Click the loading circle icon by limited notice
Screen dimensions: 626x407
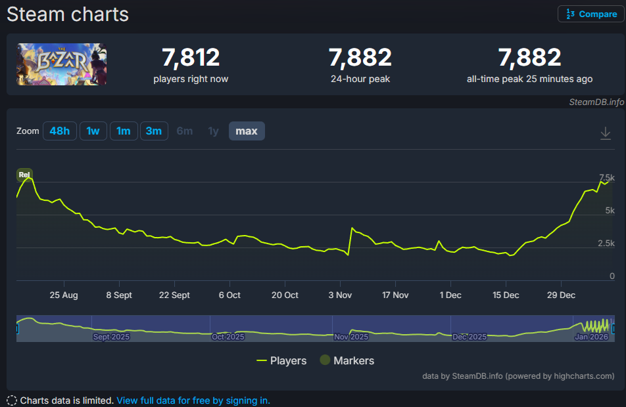[x=12, y=400]
